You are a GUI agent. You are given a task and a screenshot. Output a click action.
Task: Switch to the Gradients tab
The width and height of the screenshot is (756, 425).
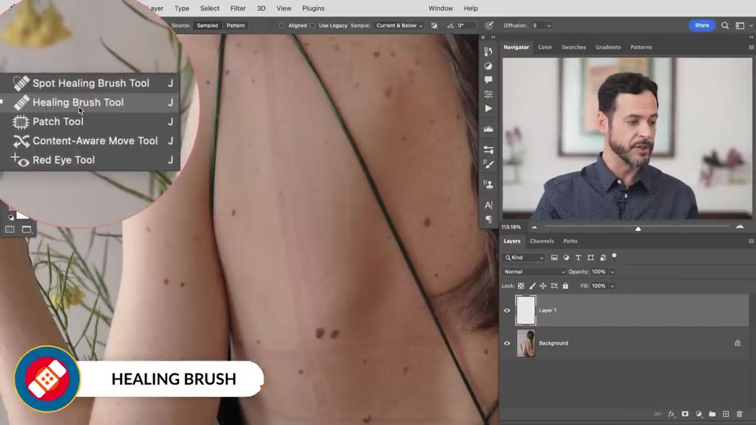pos(608,47)
